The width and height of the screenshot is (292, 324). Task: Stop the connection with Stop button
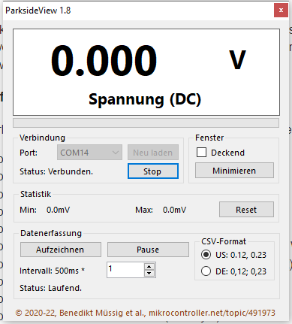pyautogui.click(x=153, y=171)
